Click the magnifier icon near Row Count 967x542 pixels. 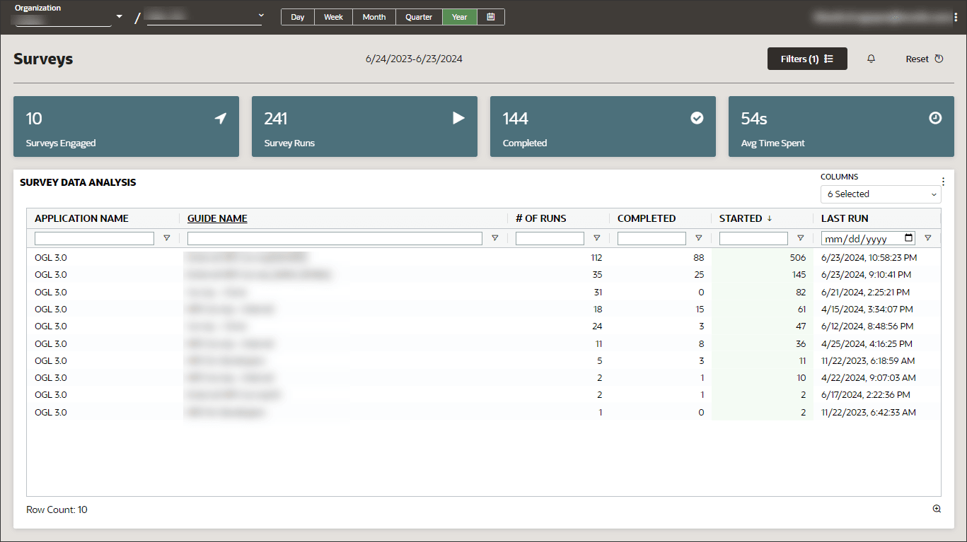pyautogui.click(x=936, y=509)
